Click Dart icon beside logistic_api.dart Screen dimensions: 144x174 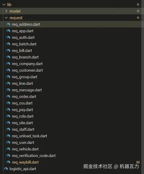pos(6,169)
